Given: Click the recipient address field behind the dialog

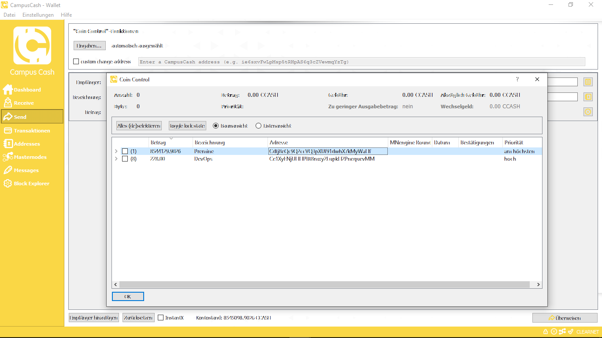Looking at the screenshot, I should 562,82.
